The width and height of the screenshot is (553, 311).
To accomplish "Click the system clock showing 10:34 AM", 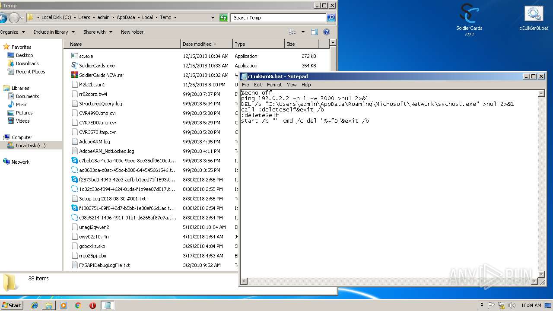I will point(531,305).
